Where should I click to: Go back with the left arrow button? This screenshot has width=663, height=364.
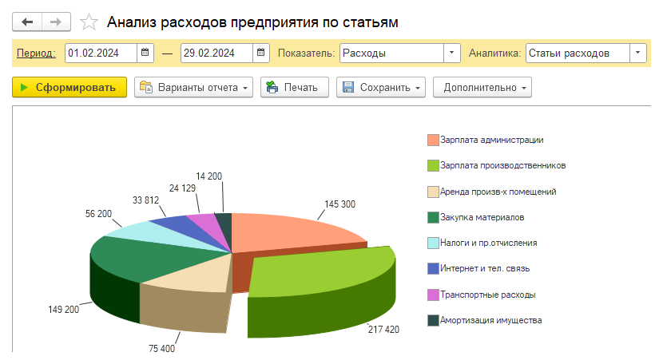coord(27,22)
